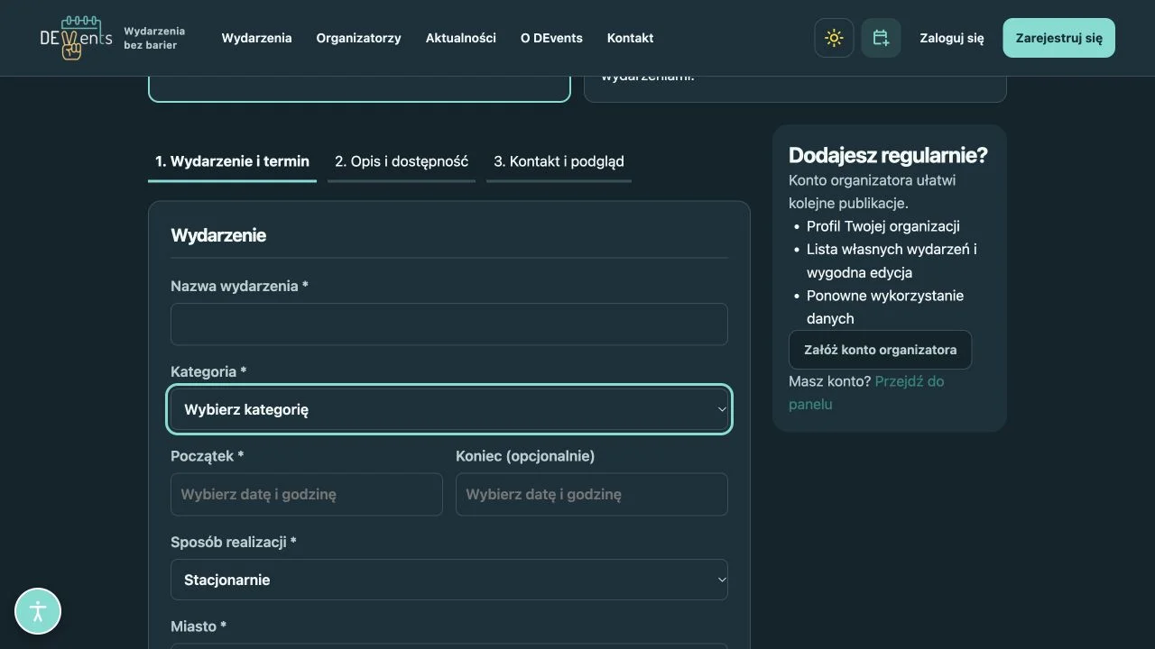The height and width of the screenshot is (649, 1155).
Task: Click the add event calendar icon
Action: click(x=881, y=38)
